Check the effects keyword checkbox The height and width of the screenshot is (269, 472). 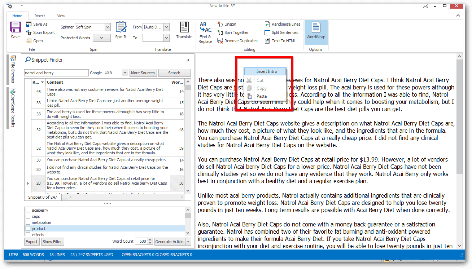tap(28, 234)
